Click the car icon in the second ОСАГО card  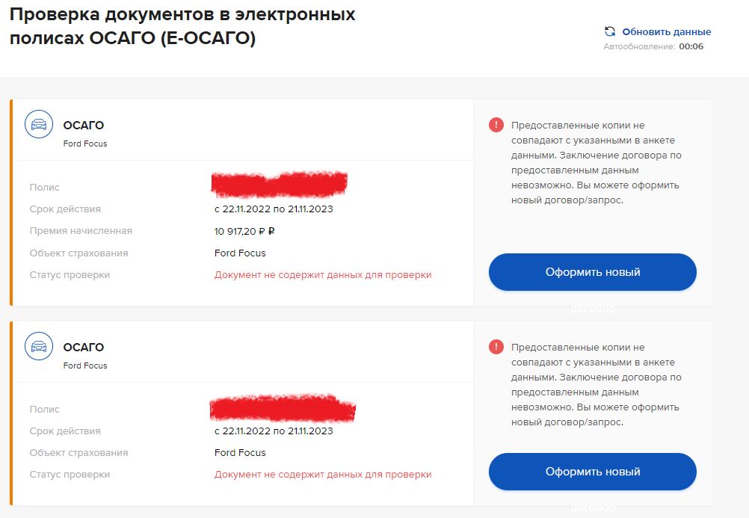coord(39,347)
